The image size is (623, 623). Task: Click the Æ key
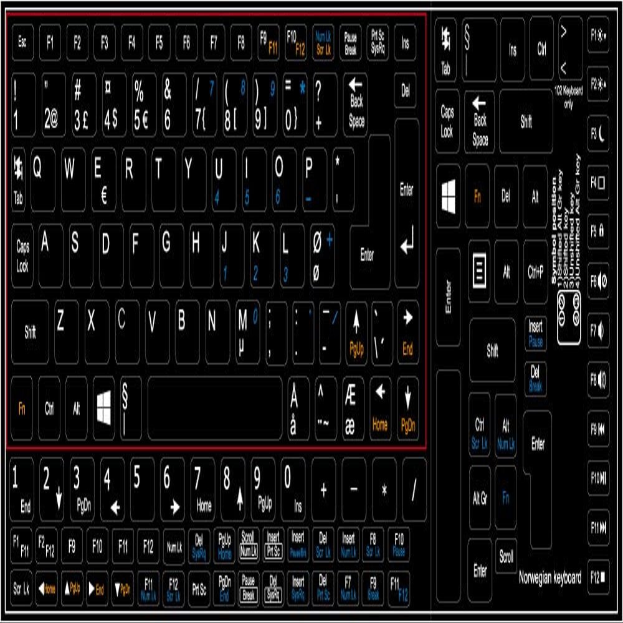click(353, 409)
